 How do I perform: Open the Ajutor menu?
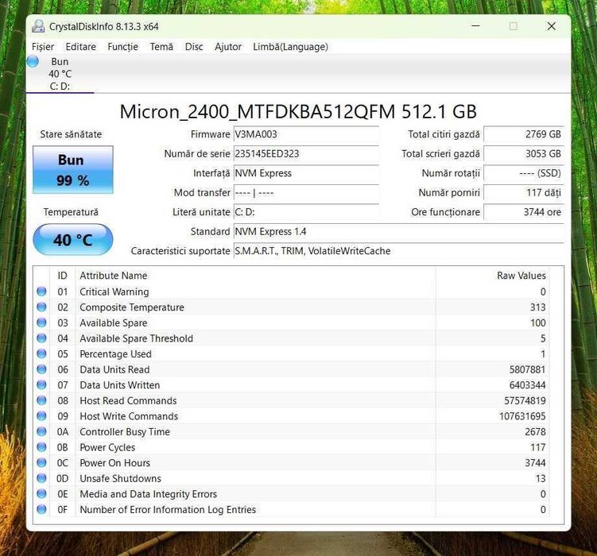coord(228,47)
